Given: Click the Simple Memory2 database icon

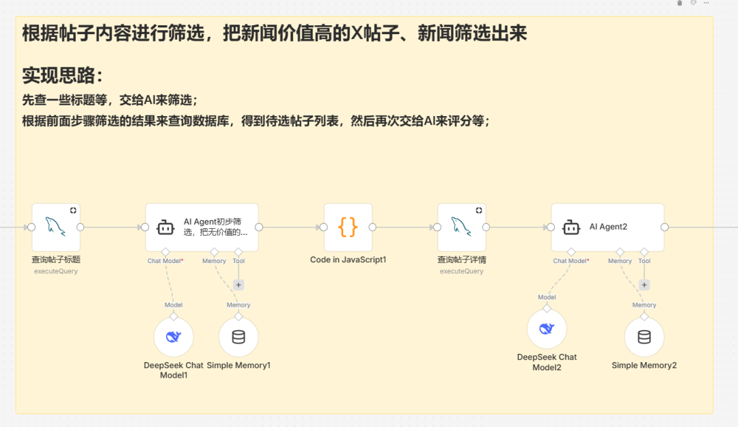Looking at the screenshot, I should click(x=643, y=336).
